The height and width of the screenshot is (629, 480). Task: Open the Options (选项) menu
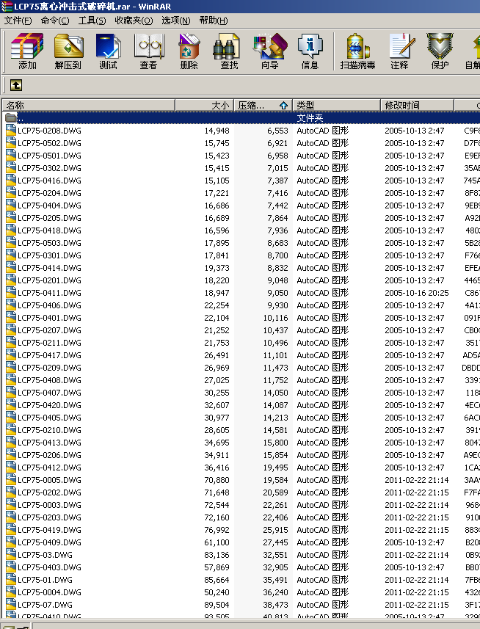coord(175,21)
